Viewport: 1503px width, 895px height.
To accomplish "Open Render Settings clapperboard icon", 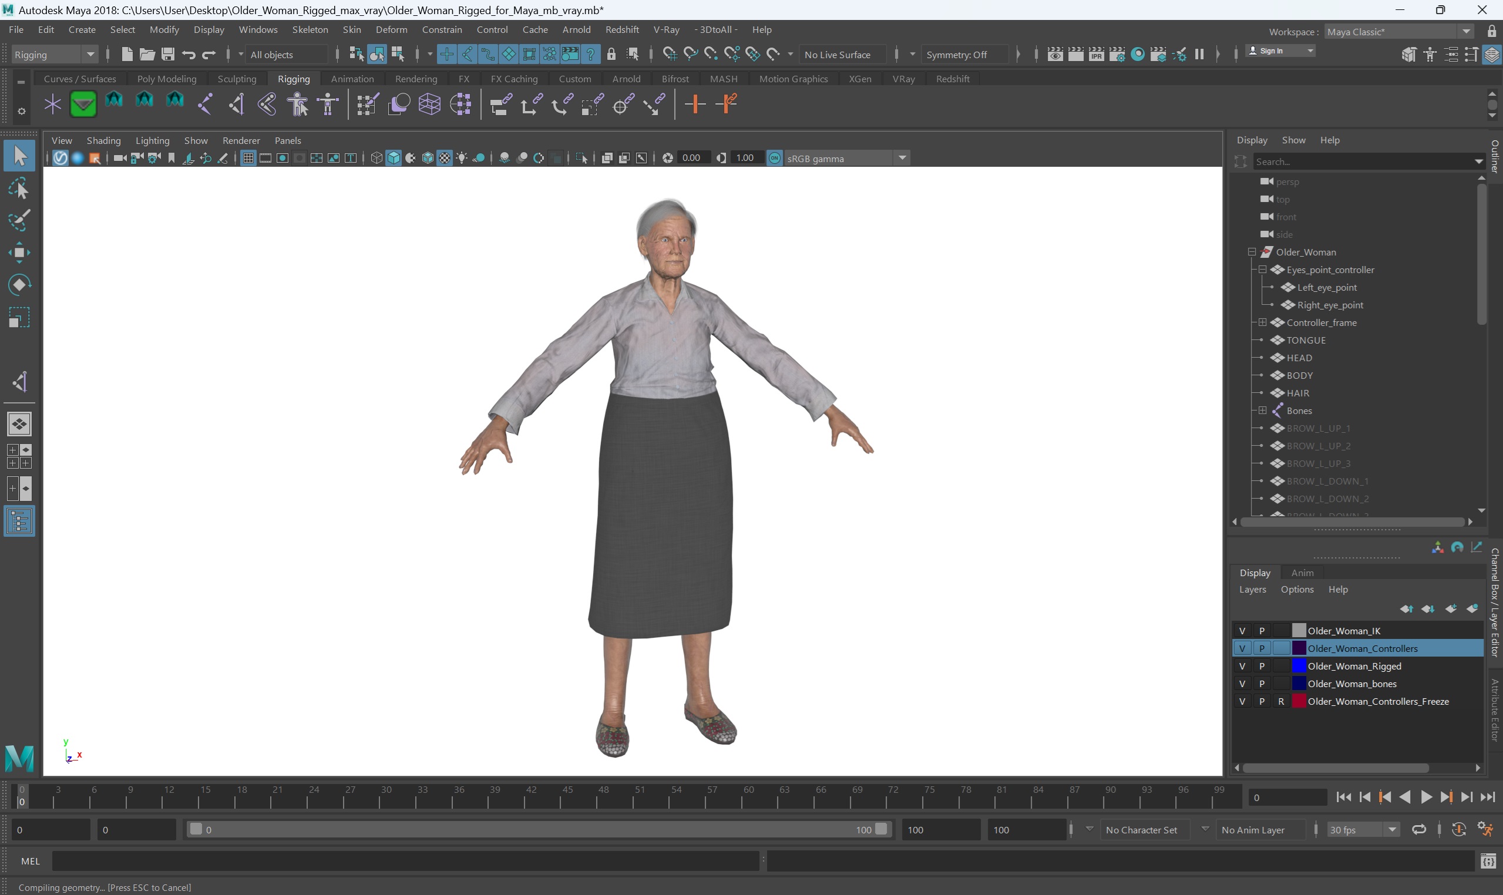I will 1117,54.
